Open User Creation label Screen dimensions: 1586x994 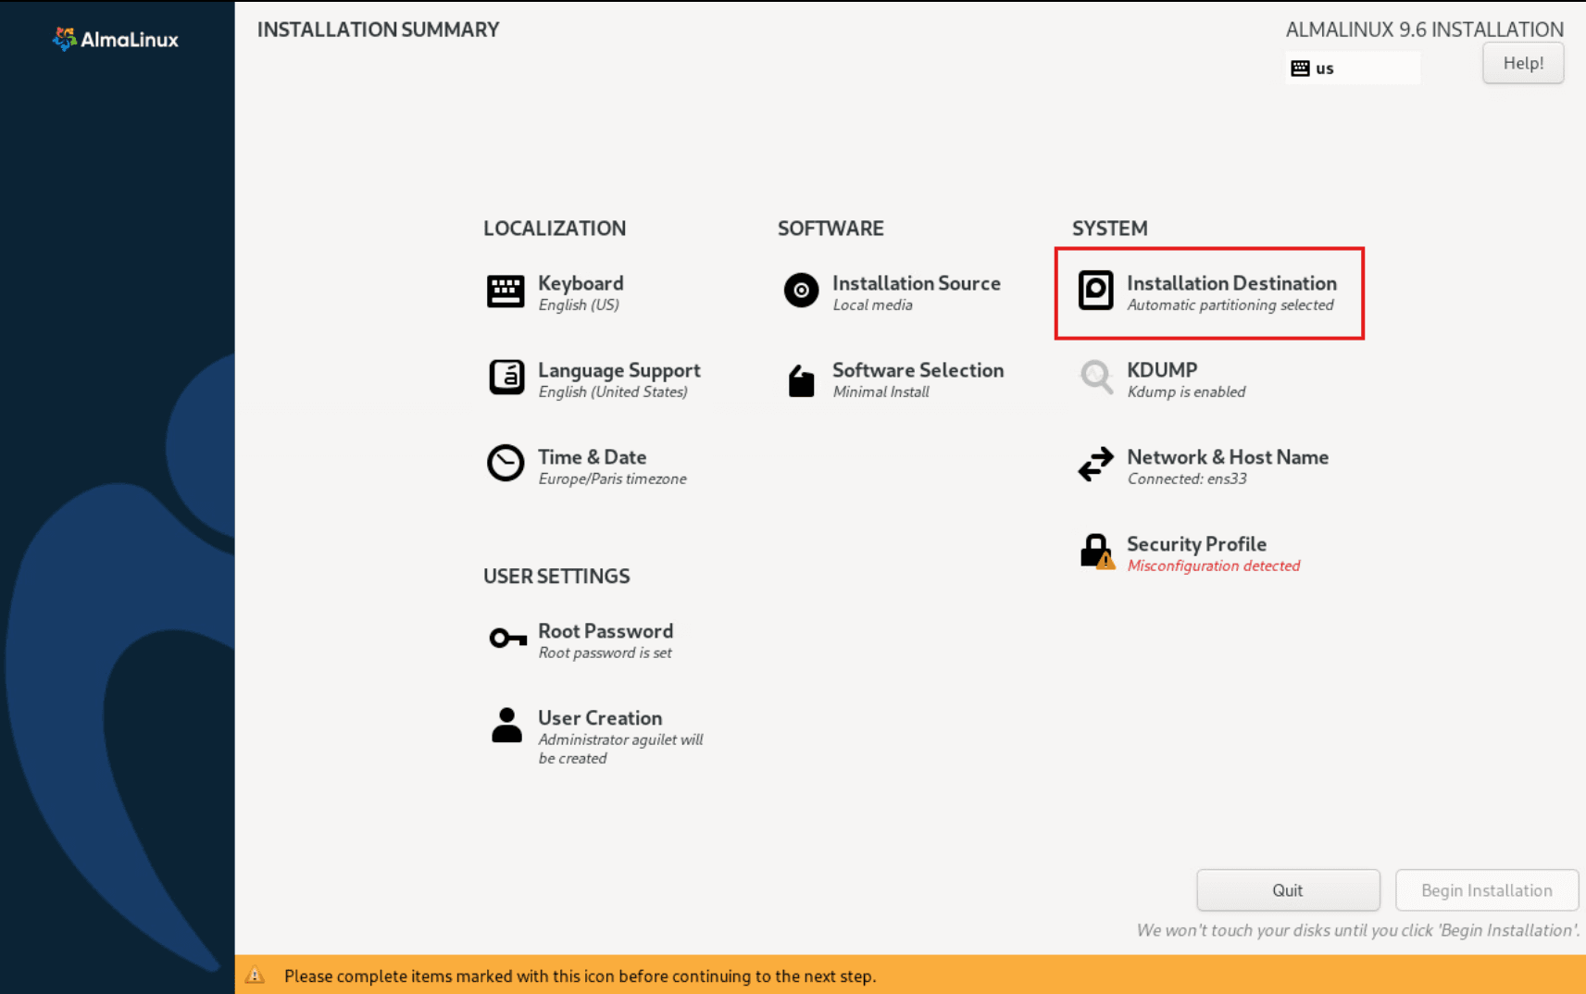point(600,718)
